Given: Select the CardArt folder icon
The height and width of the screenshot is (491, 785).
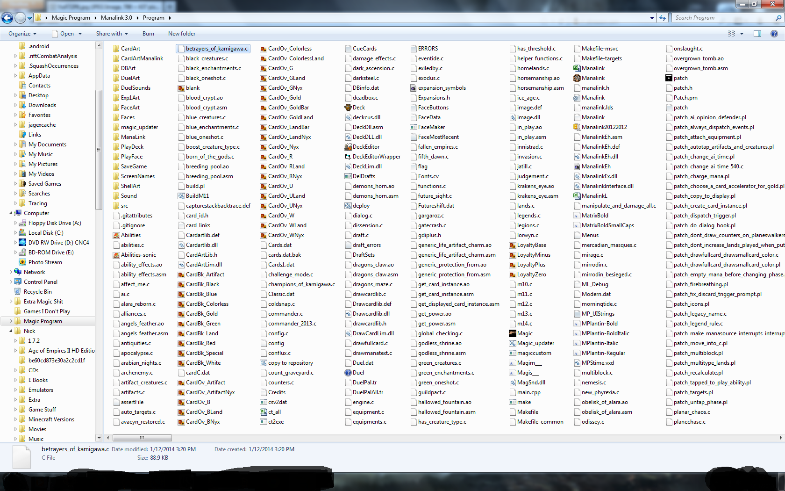Looking at the screenshot, I should coord(116,49).
